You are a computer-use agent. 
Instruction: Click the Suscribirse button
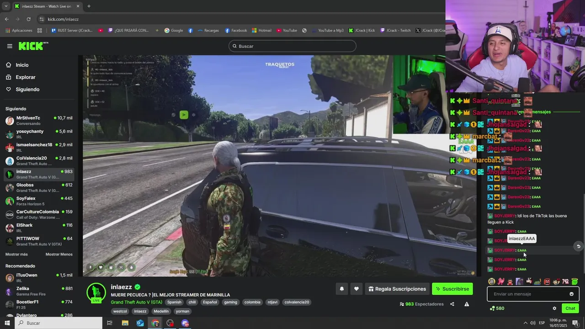(452, 289)
